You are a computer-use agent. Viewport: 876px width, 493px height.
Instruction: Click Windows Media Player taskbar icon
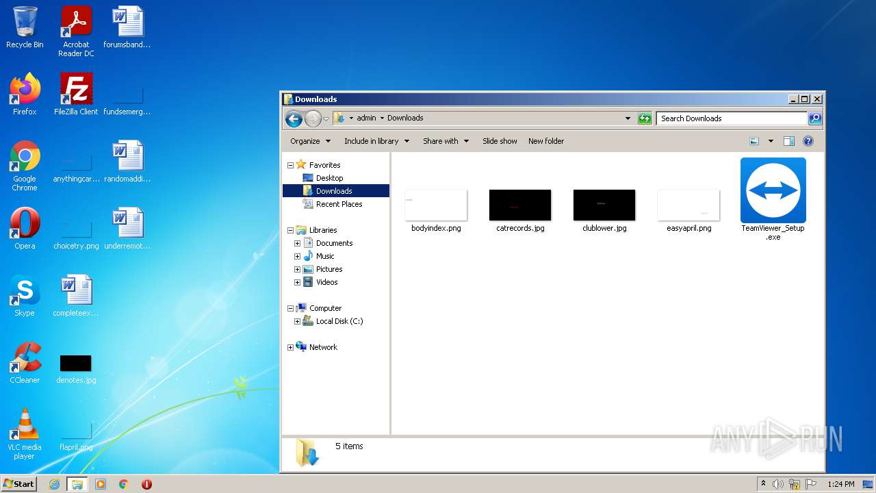[x=101, y=484]
